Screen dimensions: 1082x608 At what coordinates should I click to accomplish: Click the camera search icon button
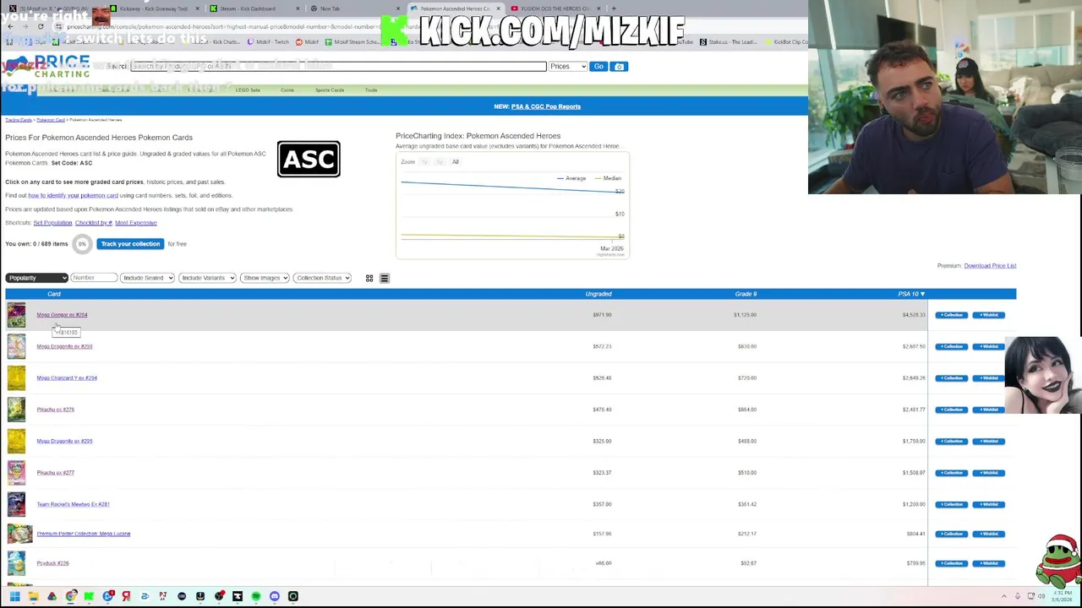pos(619,66)
